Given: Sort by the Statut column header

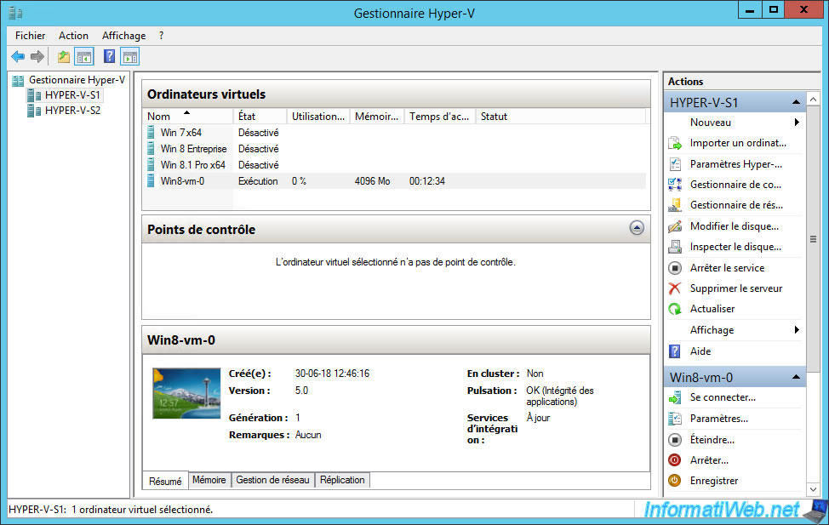Looking at the screenshot, I should point(561,117).
